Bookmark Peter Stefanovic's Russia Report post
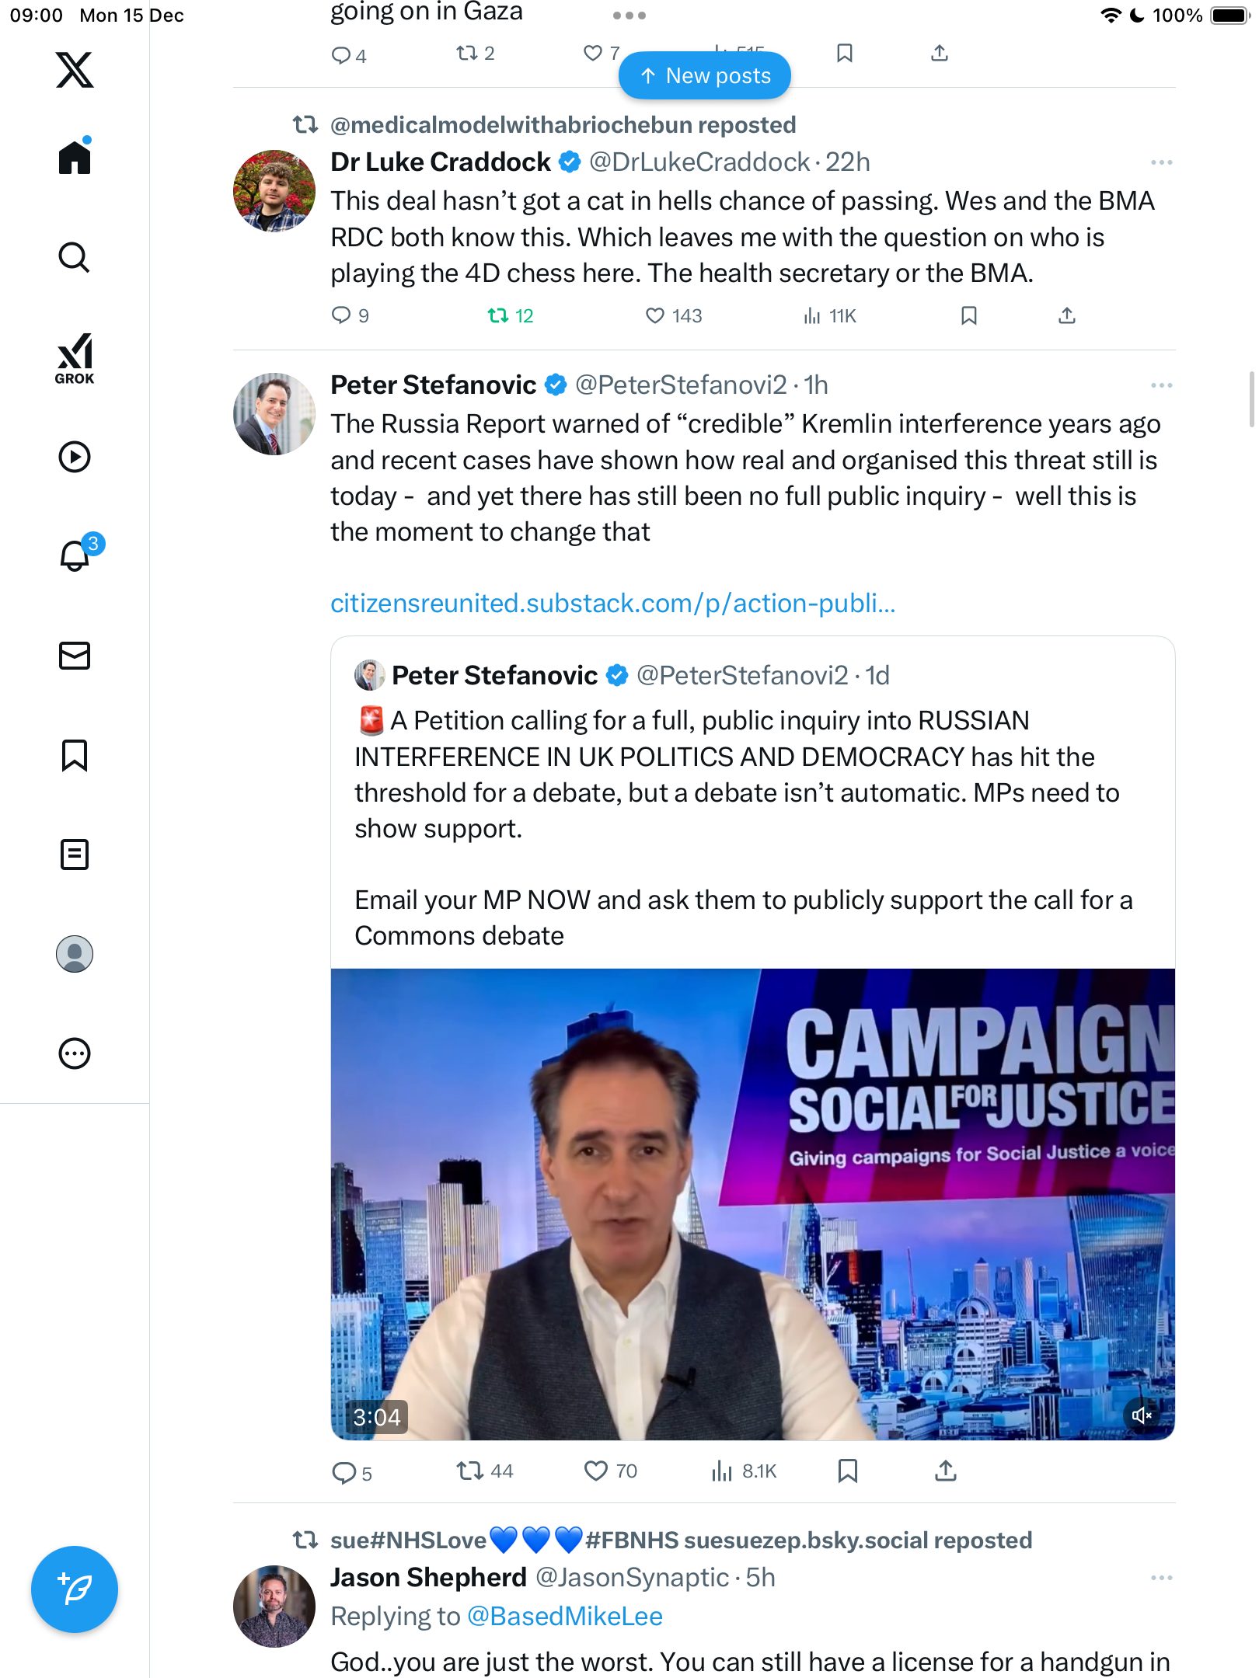This screenshot has width=1259, height=1678. pos(847,1471)
